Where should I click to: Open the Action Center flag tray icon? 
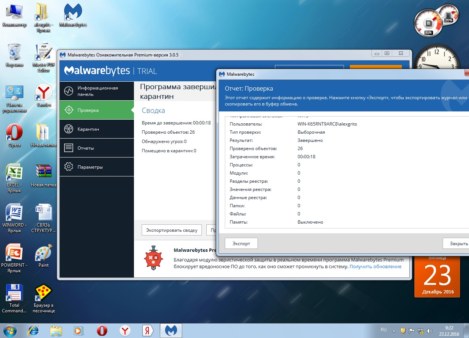click(412, 331)
